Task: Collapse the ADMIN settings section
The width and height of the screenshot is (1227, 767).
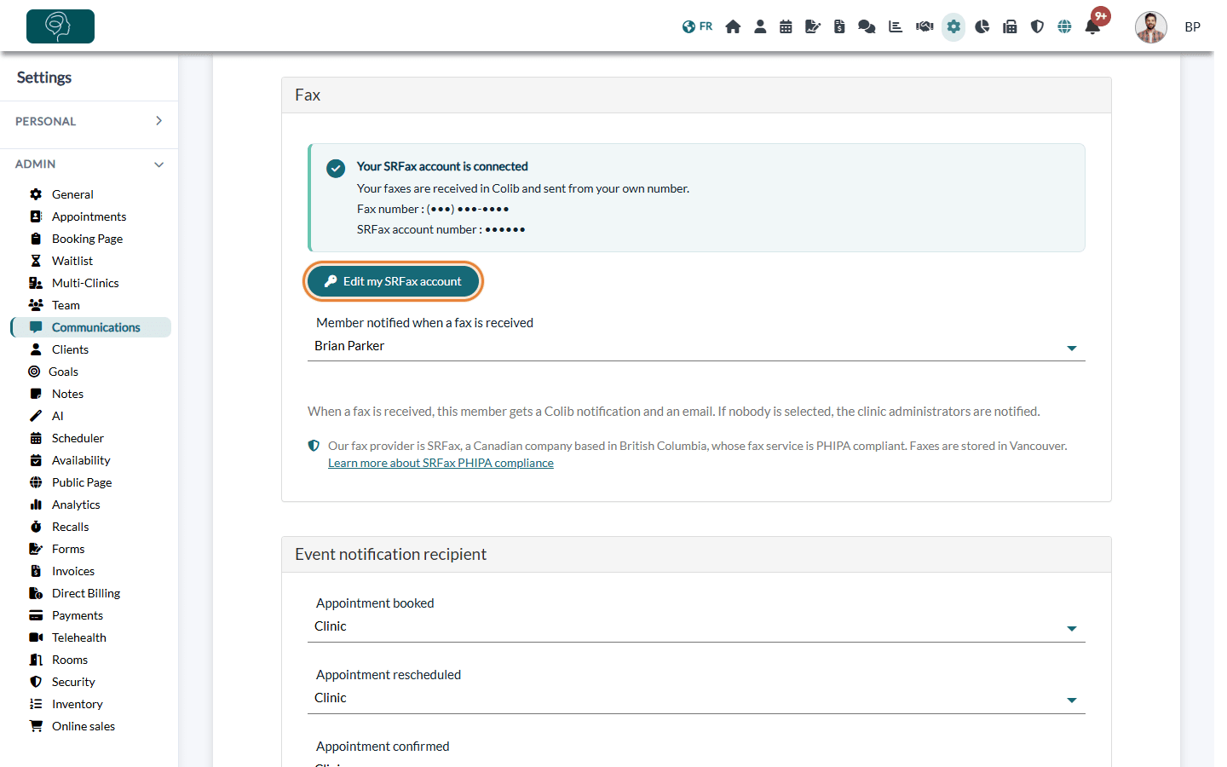Action: click(89, 164)
